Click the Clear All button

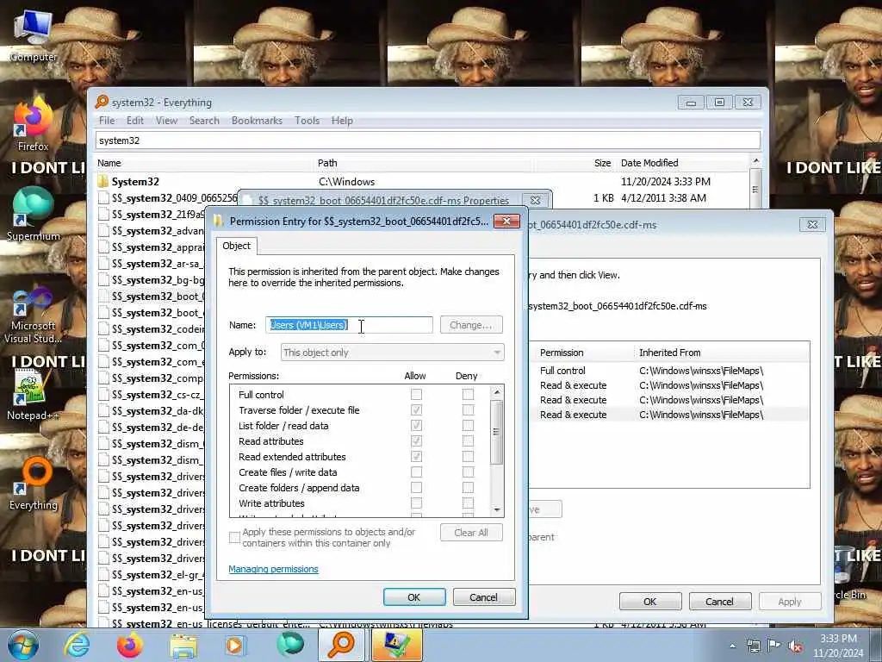pyautogui.click(x=471, y=533)
